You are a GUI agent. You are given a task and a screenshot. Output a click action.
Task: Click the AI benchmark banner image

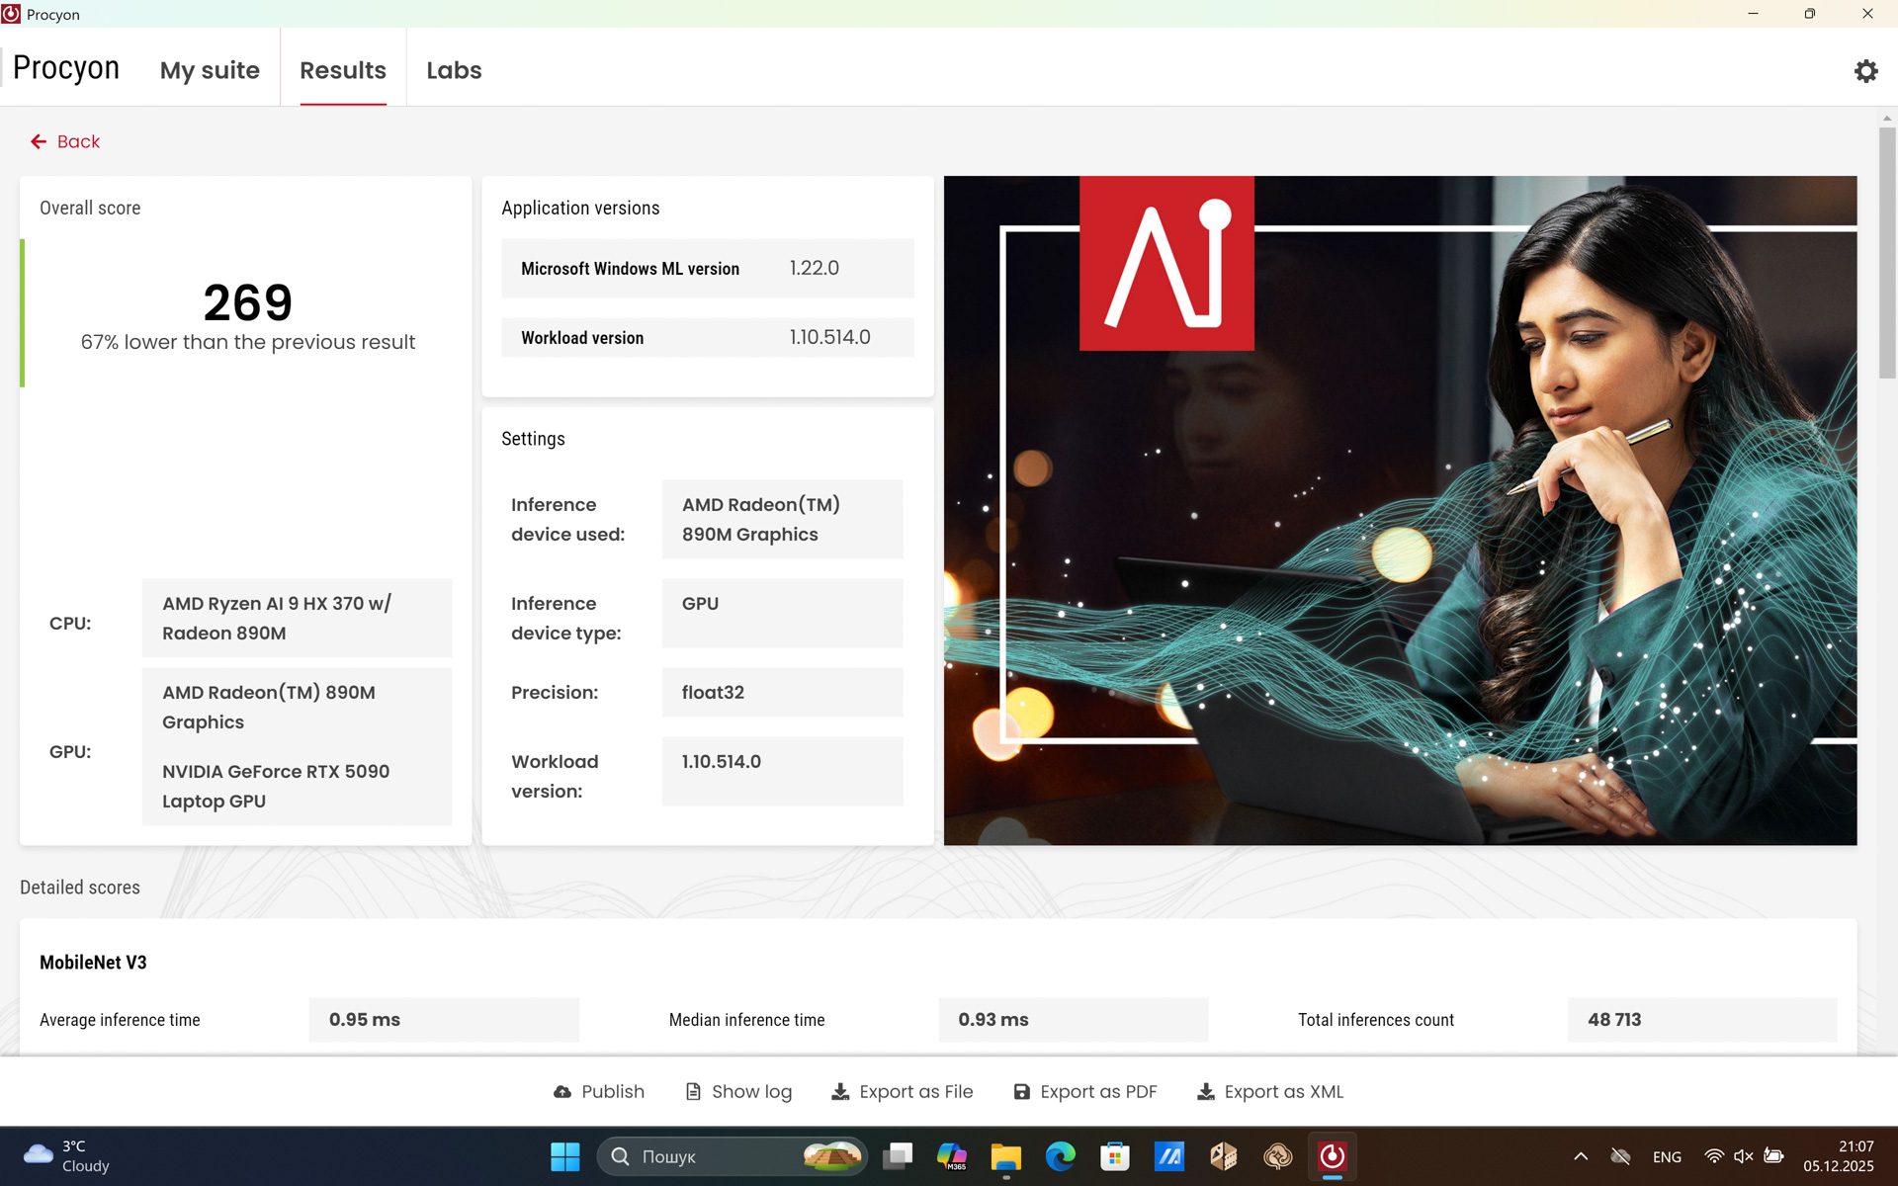pos(1400,510)
